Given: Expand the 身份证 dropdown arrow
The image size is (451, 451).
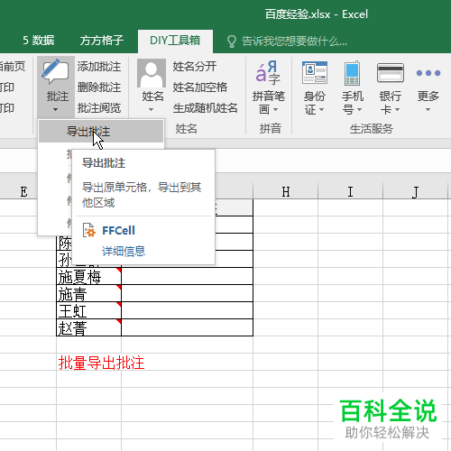Looking at the screenshot, I should point(321,110).
